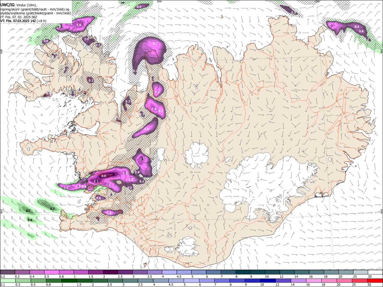Screen dimensions: 383x287
Task: Click the upper legend swatch between 6 and 7
Action: (213, 272)
